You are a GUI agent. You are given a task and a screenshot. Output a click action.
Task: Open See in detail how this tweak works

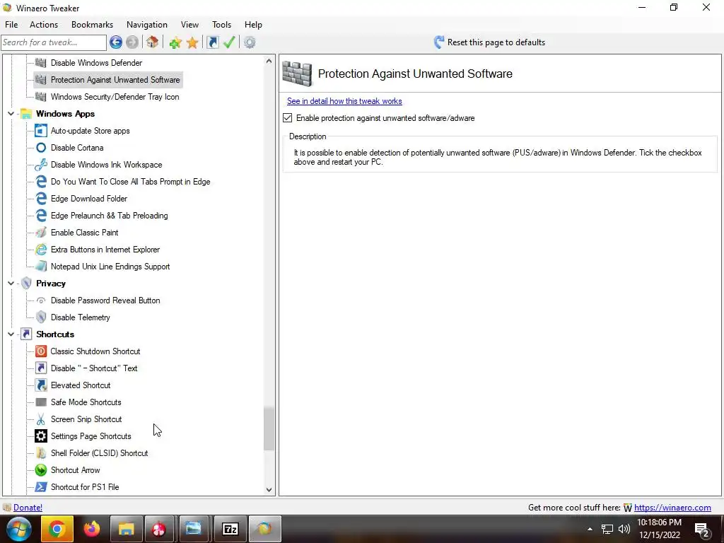coord(344,101)
